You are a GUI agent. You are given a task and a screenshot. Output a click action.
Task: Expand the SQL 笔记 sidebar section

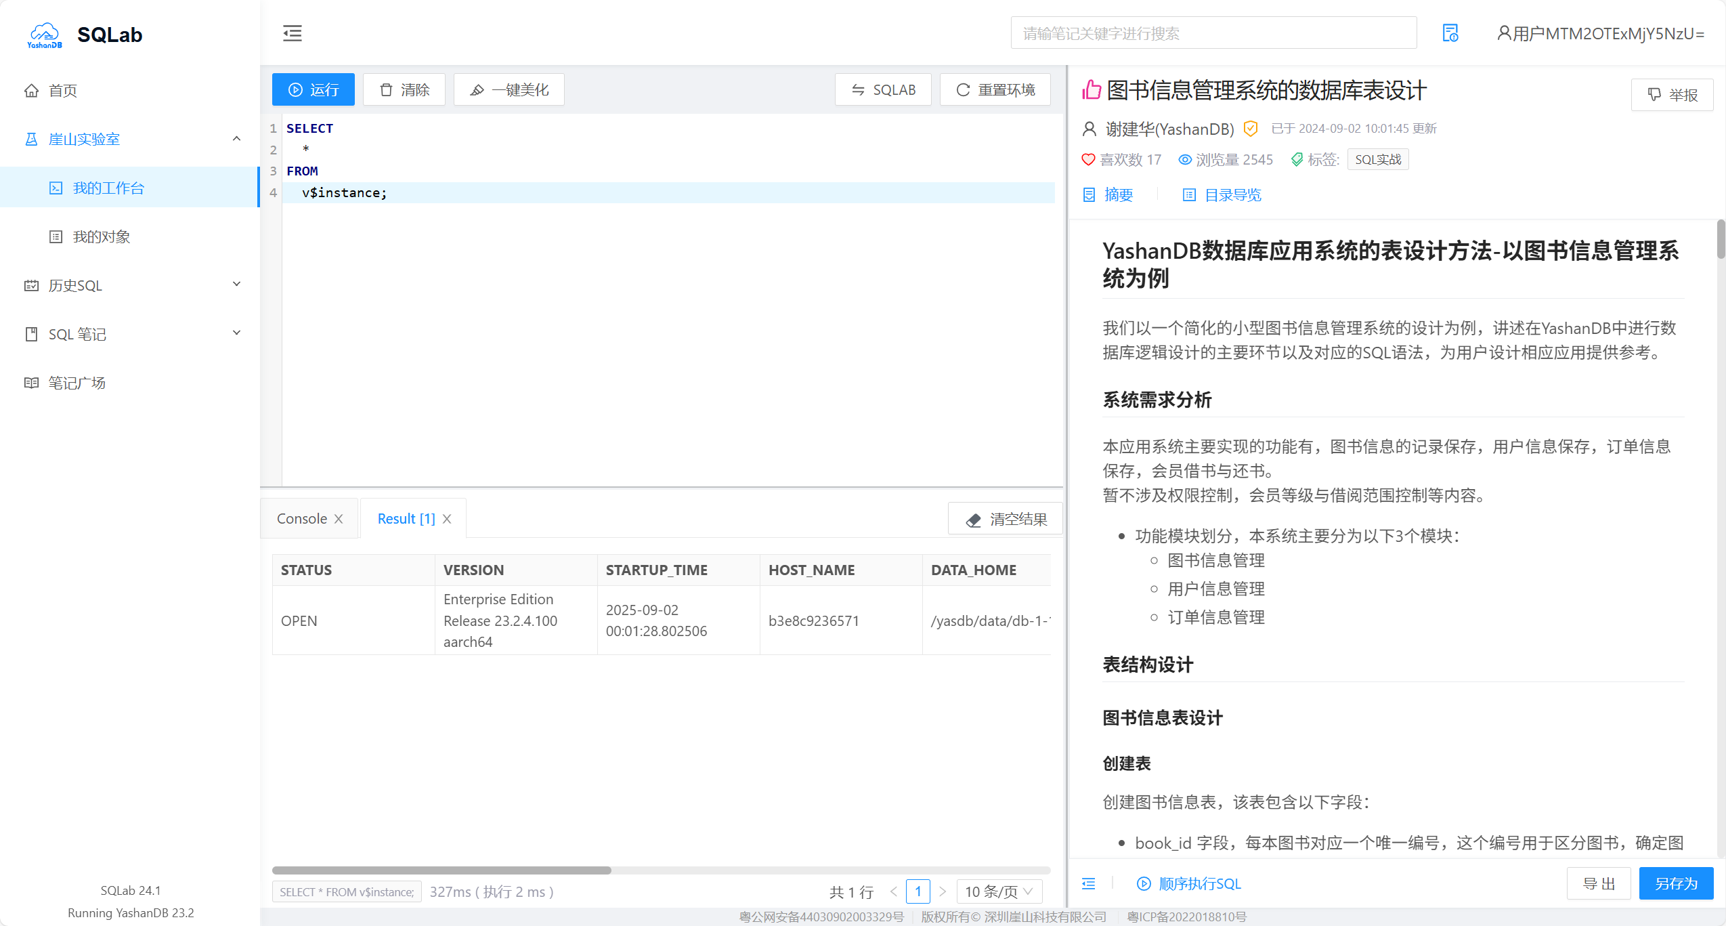(130, 334)
